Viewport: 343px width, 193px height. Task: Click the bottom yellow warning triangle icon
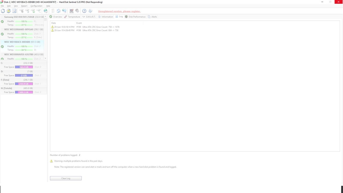point(51,161)
